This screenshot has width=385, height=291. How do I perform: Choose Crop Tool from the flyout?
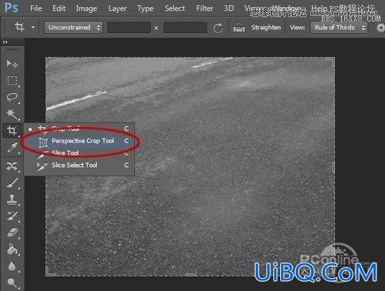click(79, 129)
